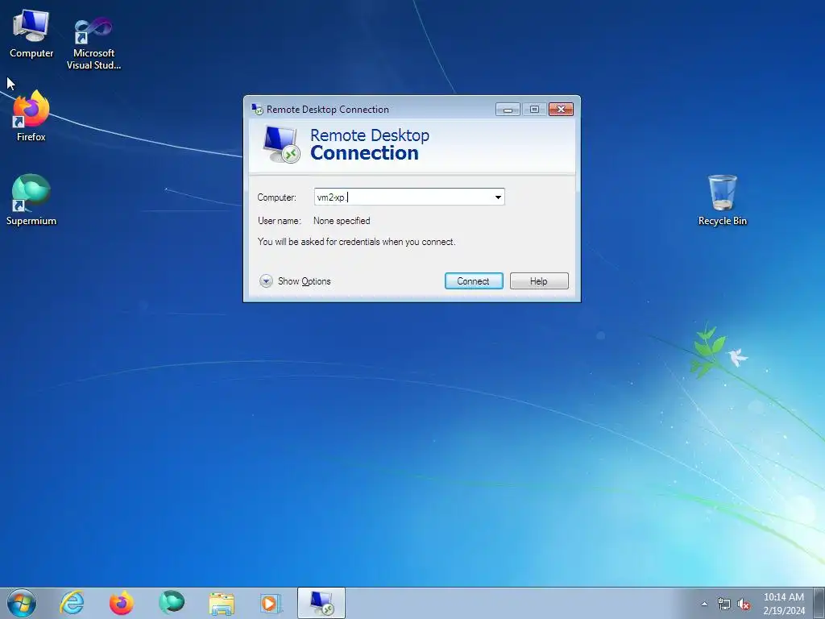Maximize the Remote Desktop Connection window
Viewport: 825px width, 619px height.
click(534, 109)
